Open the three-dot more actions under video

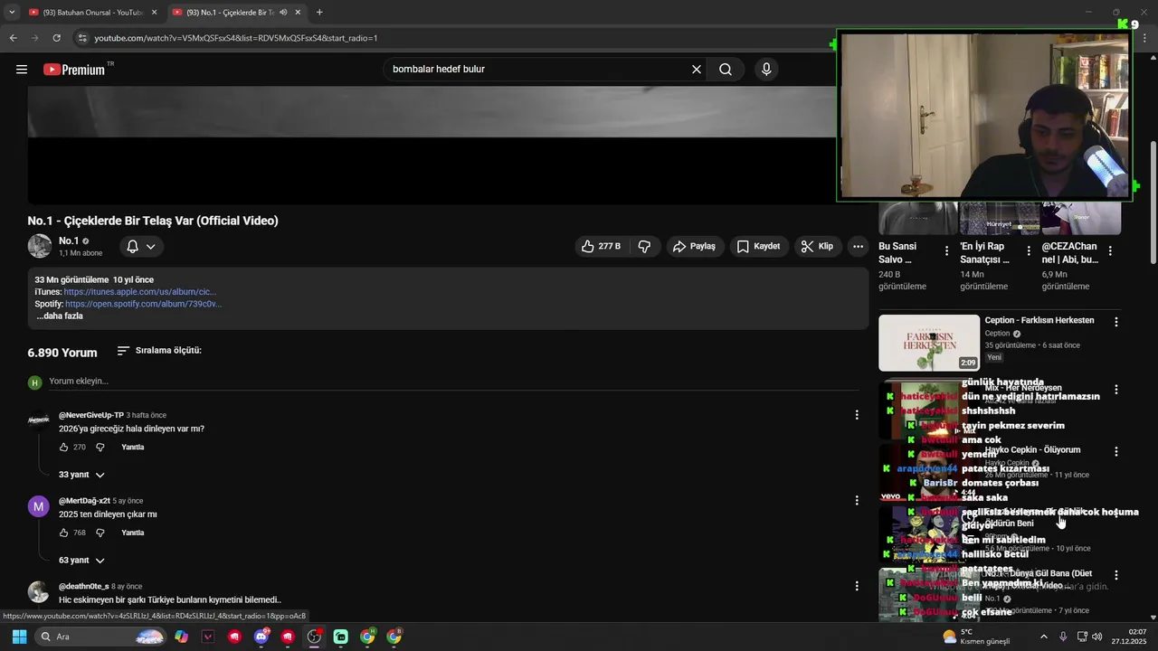tap(858, 246)
